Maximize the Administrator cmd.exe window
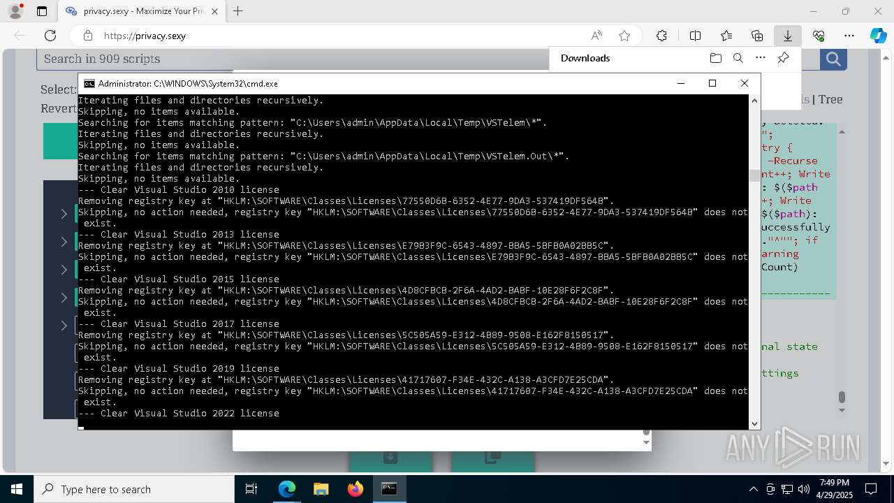Screen dimensions: 894x503 tap(712, 83)
